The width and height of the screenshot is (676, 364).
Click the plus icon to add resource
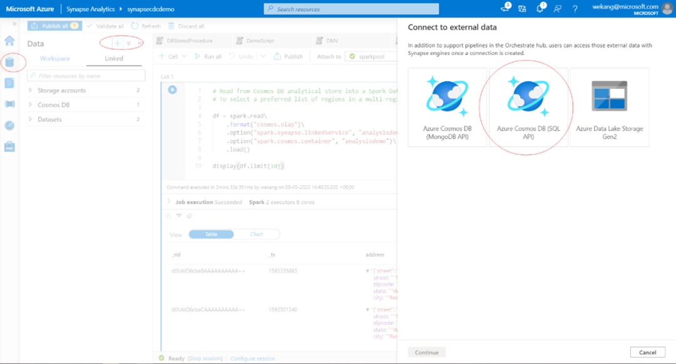tap(117, 43)
